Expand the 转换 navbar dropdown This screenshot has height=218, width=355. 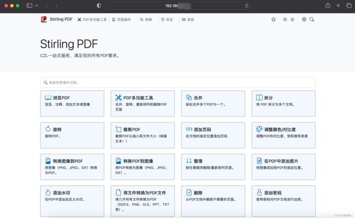click(146, 20)
